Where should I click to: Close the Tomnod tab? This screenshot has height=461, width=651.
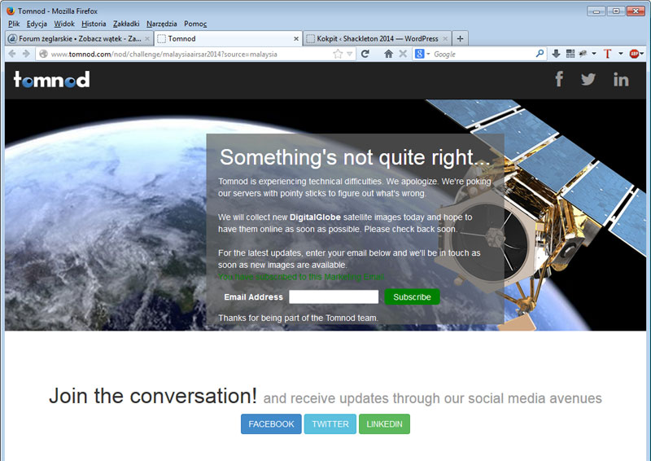tap(296, 38)
